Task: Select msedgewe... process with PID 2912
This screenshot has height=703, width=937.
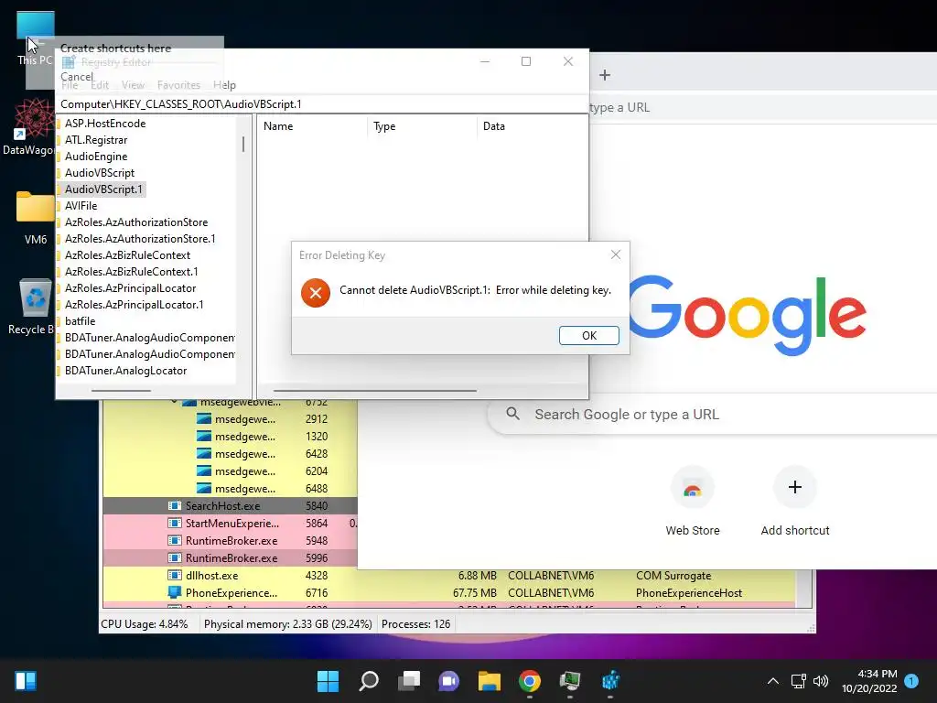Action: pyautogui.click(x=230, y=419)
